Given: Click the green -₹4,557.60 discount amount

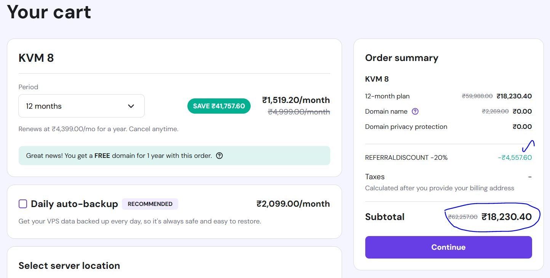Looking at the screenshot, I should 515,157.
